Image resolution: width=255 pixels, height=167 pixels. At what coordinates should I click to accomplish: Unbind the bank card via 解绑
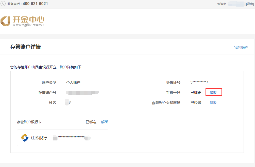pyautogui.click(x=105, y=122)
